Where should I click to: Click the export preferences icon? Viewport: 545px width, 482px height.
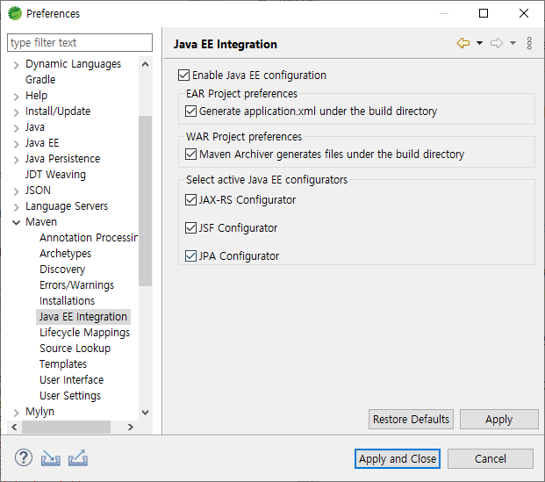(78, 457)
